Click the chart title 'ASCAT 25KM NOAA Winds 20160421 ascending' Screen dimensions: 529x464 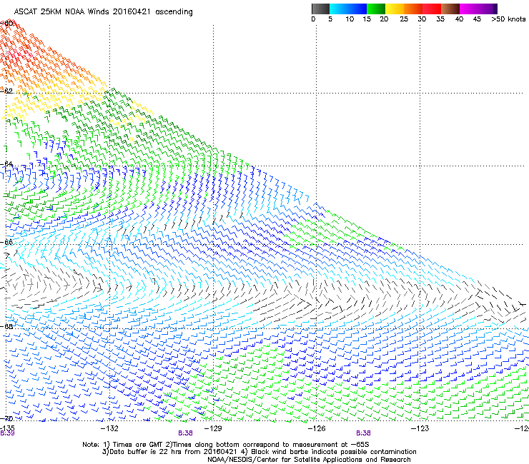coord(103,12)
